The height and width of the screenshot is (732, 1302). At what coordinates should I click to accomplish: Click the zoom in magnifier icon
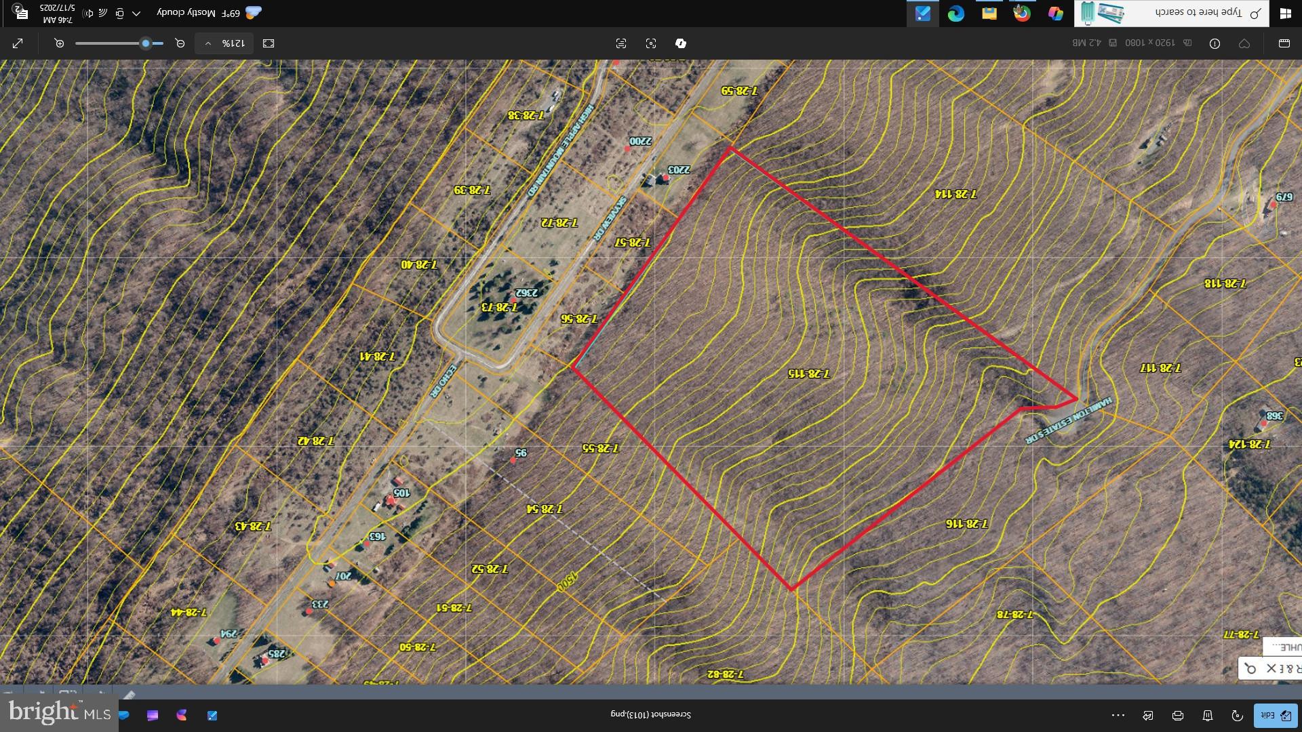(x=60, y=43)
